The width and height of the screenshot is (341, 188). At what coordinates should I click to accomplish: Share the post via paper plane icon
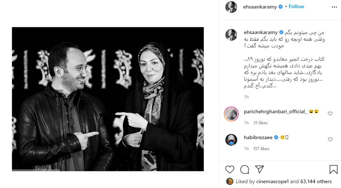pos(259,169)
